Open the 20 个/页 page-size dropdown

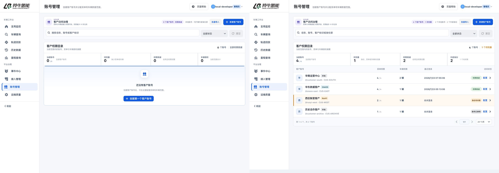pos(484,122)
